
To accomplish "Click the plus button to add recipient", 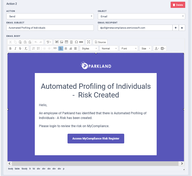I will [x=176, y=28].
